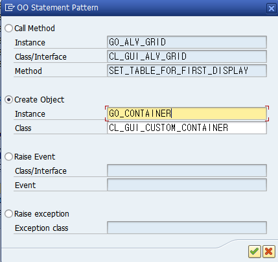Screen dimensions: 278x262
Task: Click the dialog title icon
Action: 10,8
